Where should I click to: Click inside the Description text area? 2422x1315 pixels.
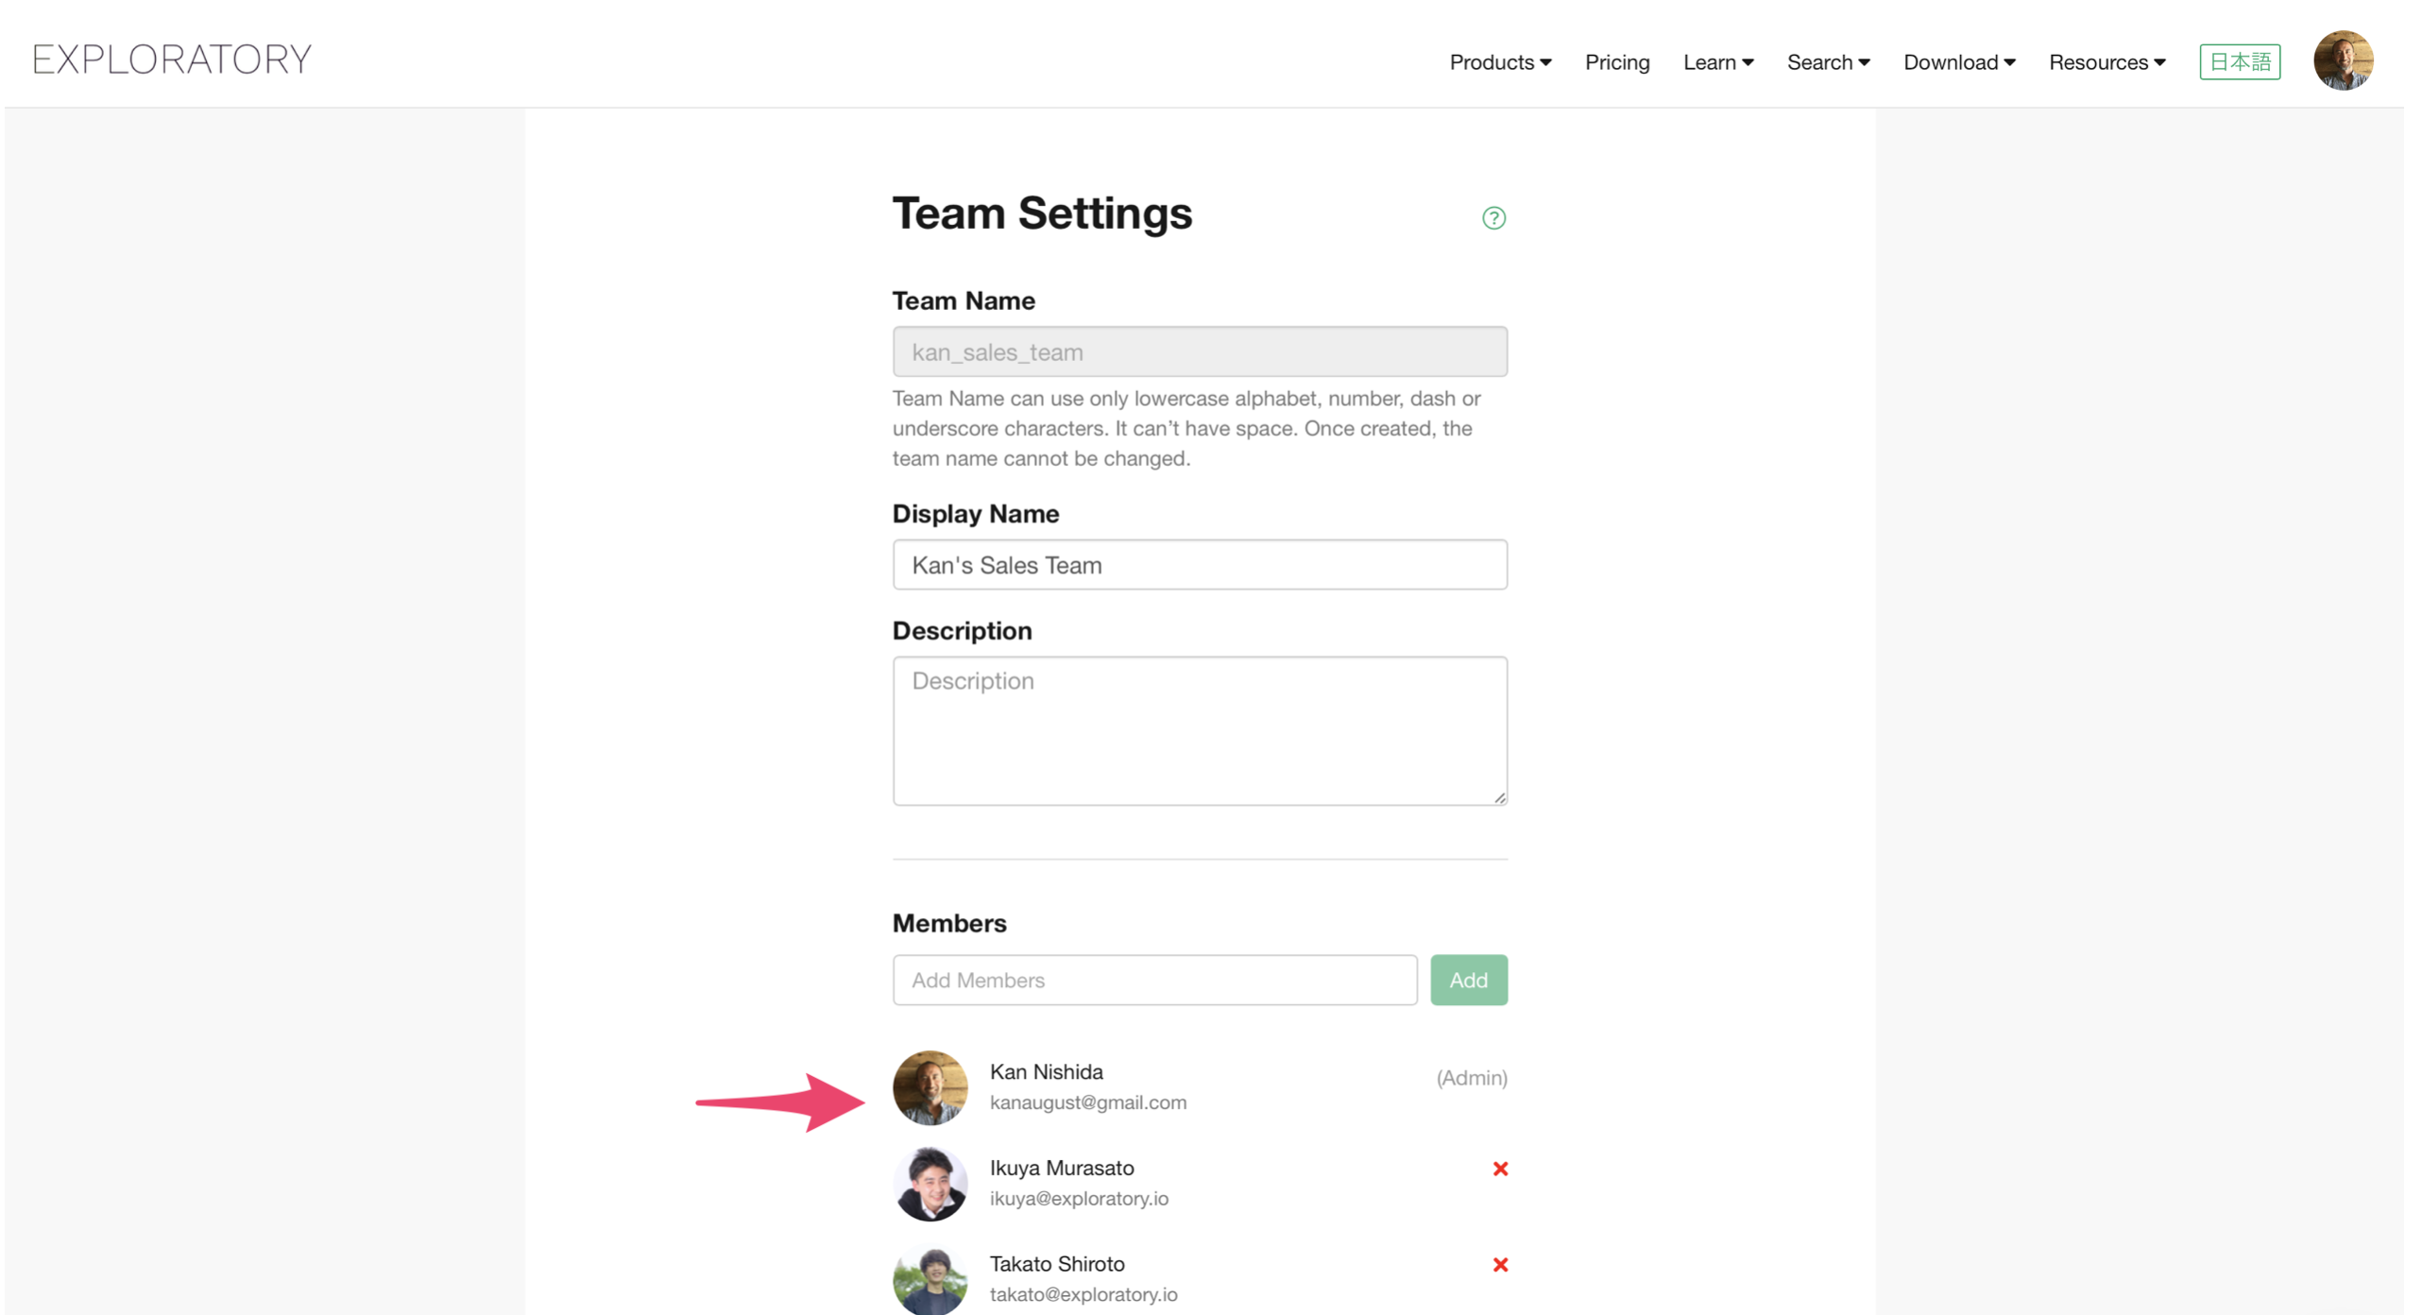click(x=1199, y=730)
